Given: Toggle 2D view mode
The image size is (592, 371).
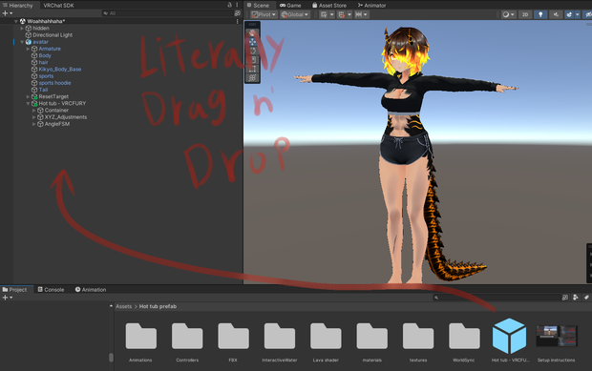Looking at the screenshot, I should (525, 14).
